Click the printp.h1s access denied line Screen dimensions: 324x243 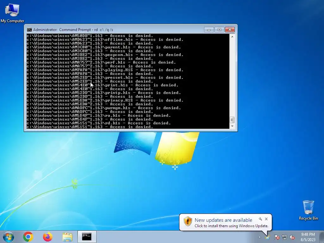click(x=104, y=93)
